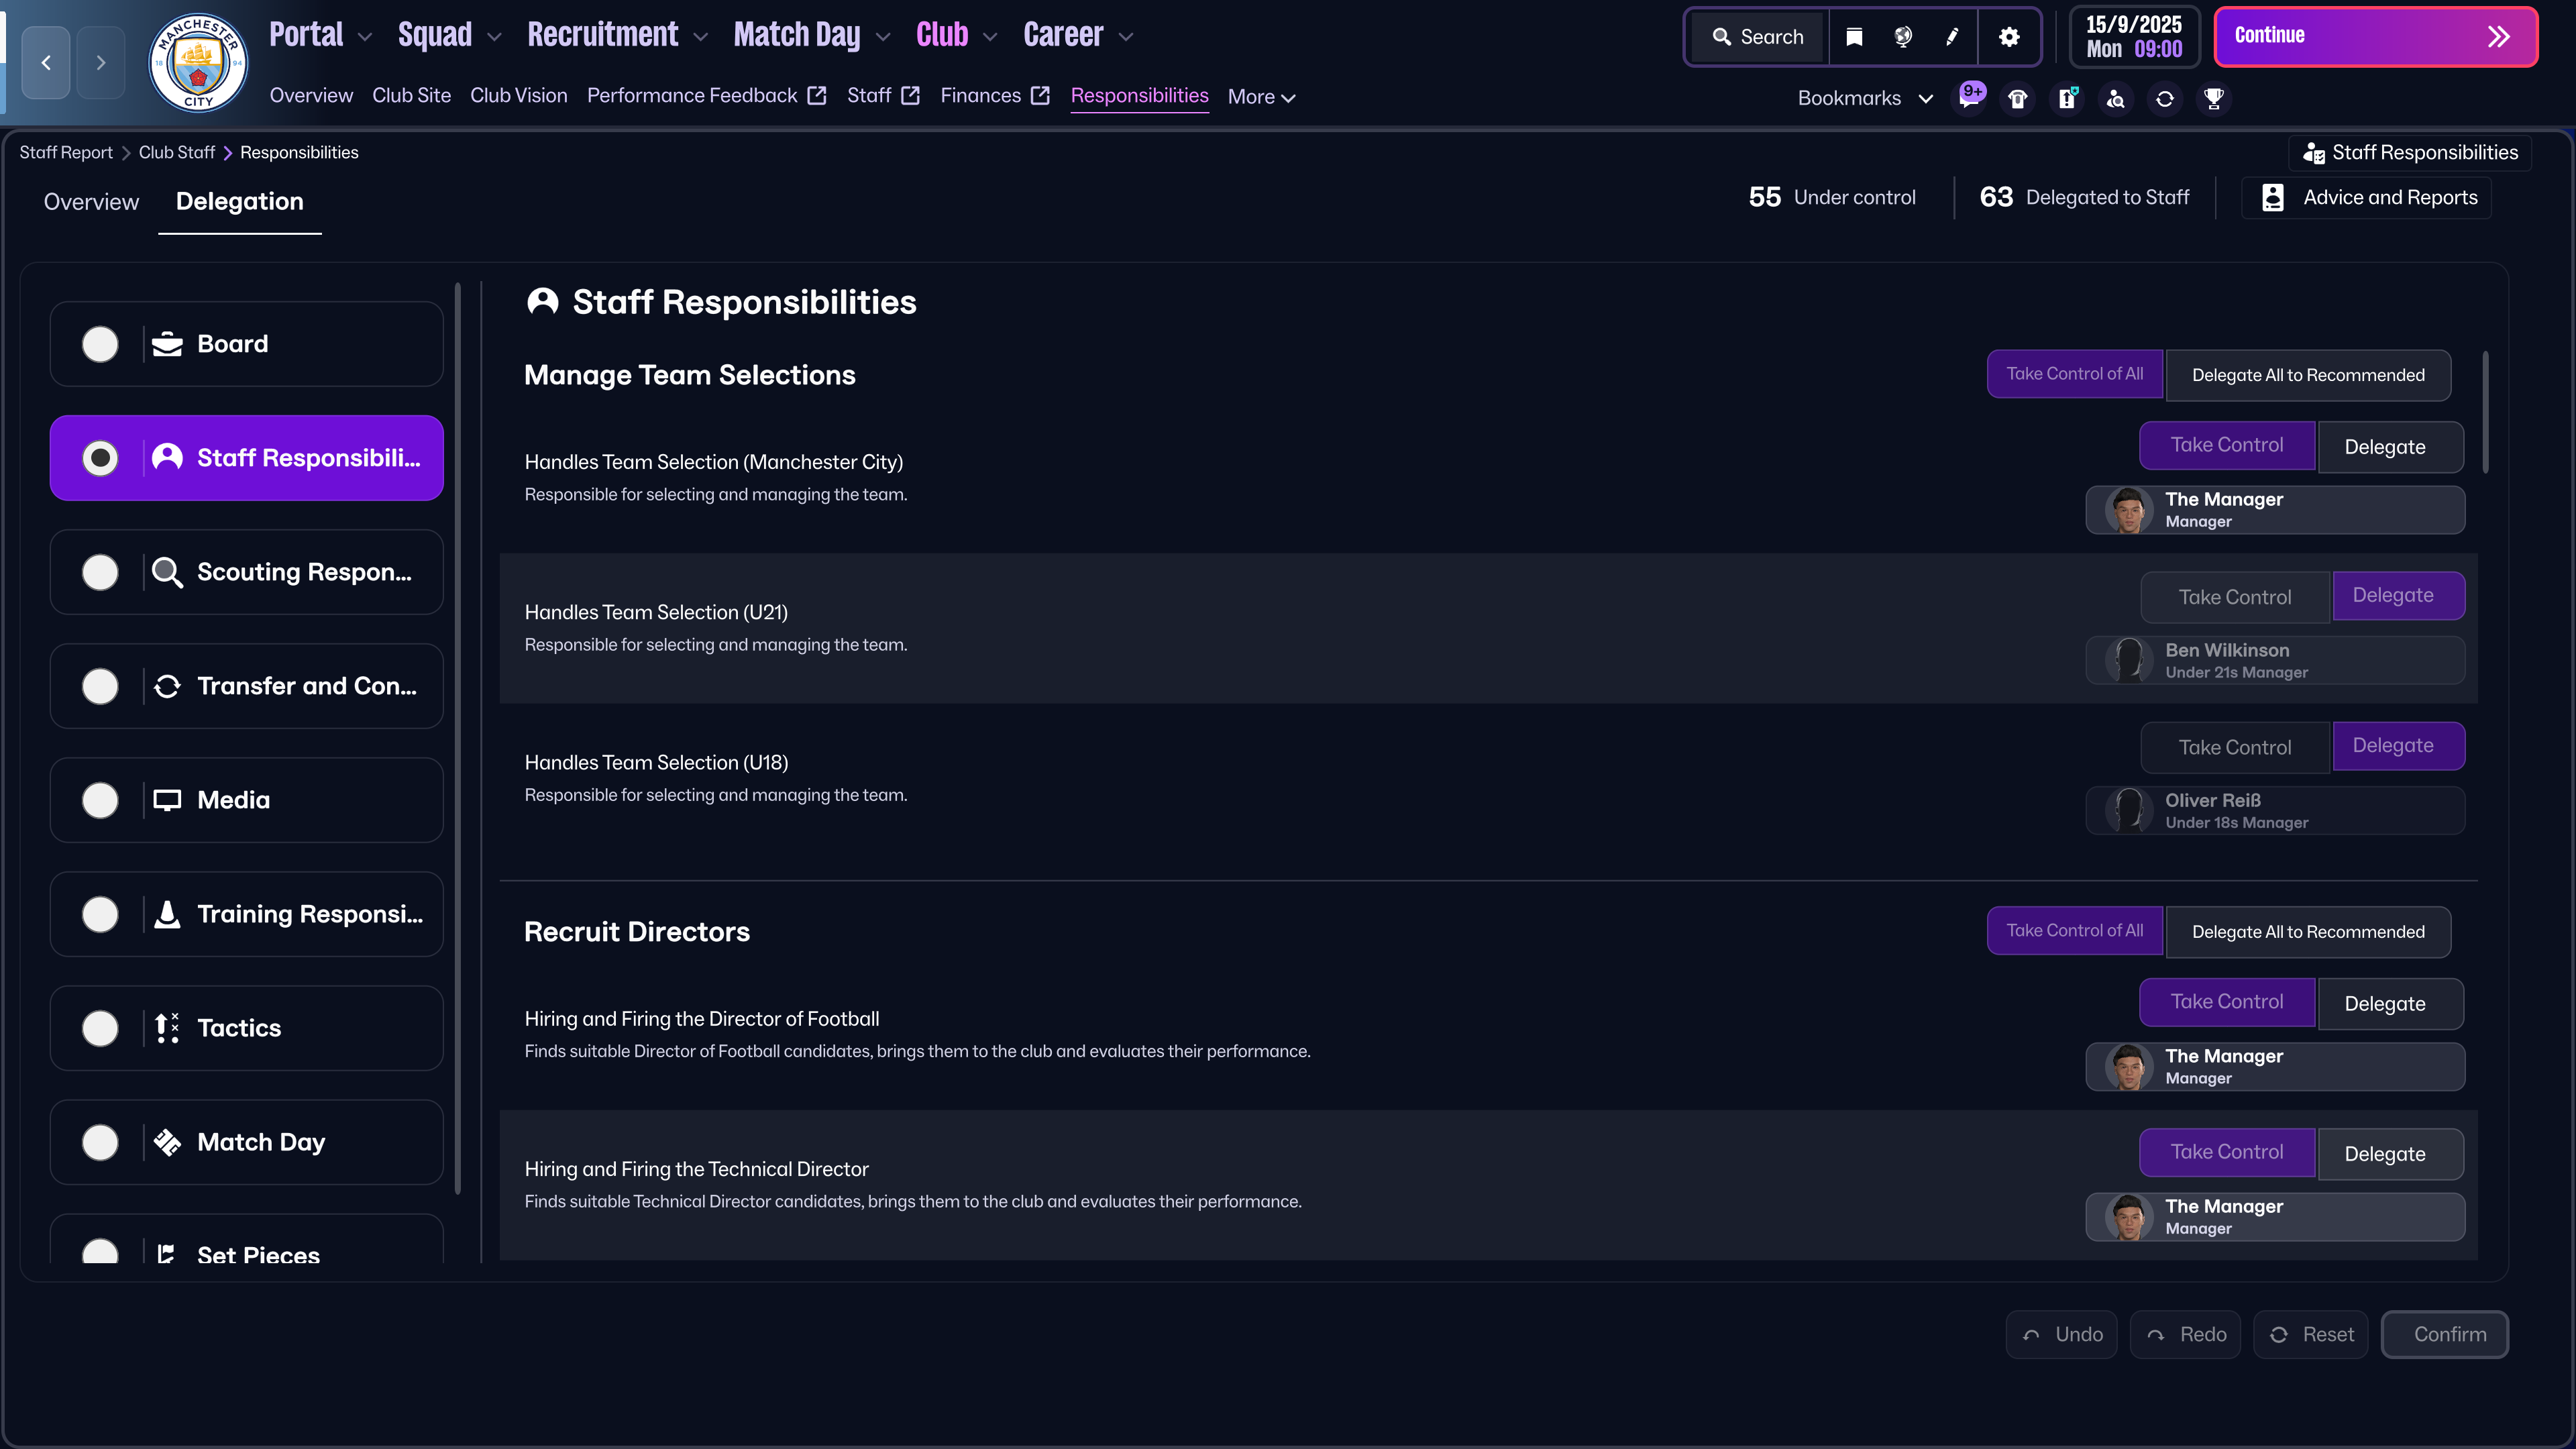Open the Recruitment menu chevron
The height and width of the screenshot is (1449, 2576).
(x=701, y=37)
